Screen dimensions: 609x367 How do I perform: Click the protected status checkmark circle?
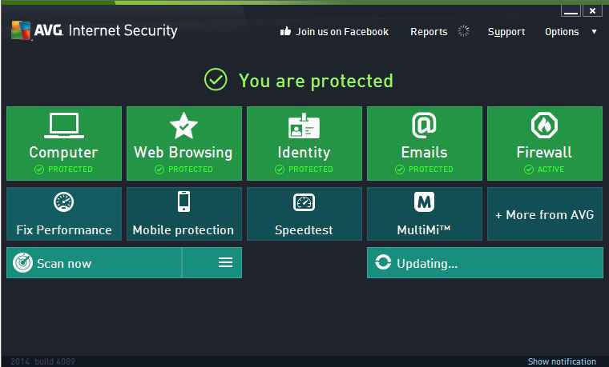(x=216, y=80)
